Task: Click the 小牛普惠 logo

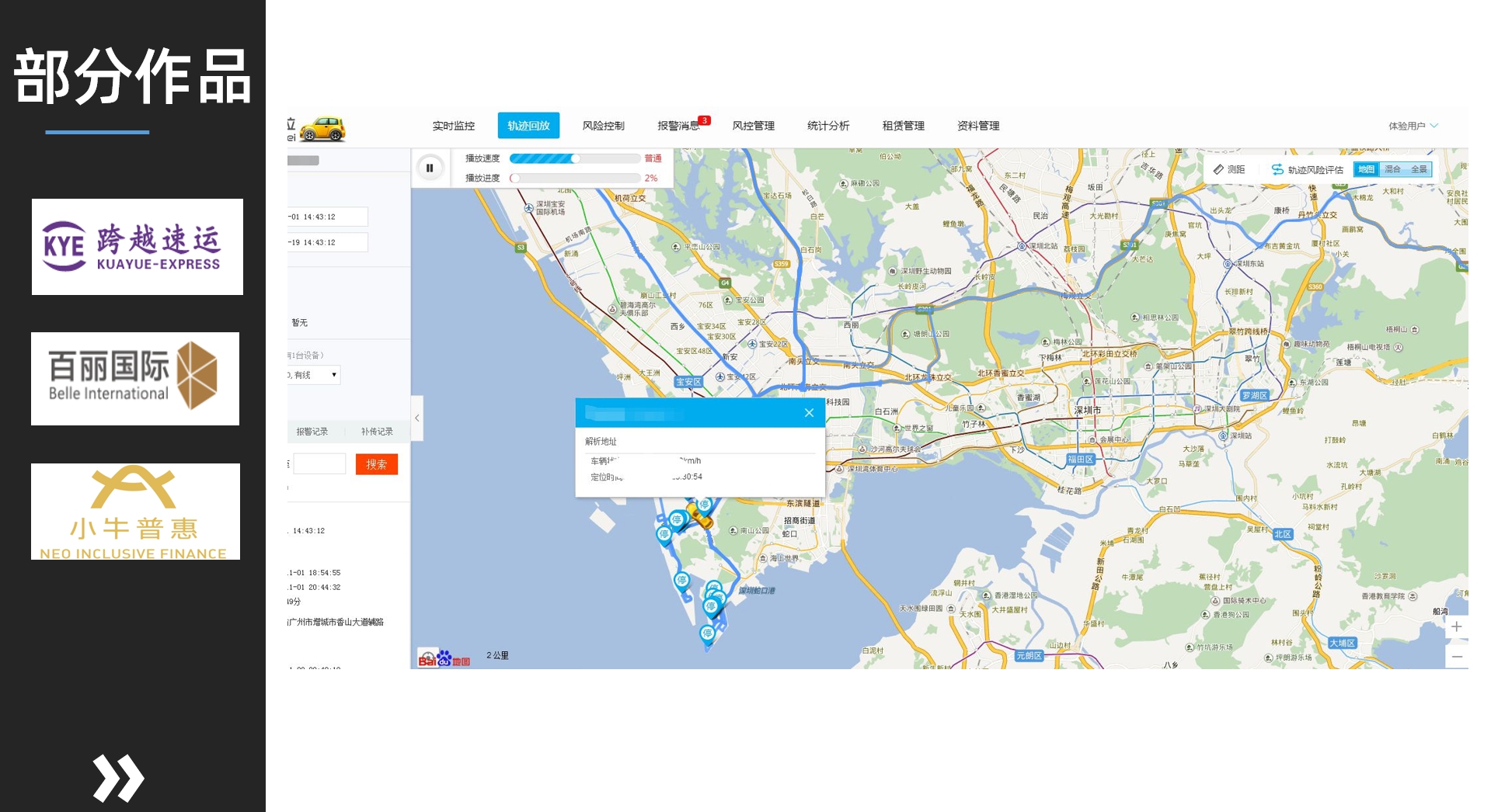Action: [135, 512]
